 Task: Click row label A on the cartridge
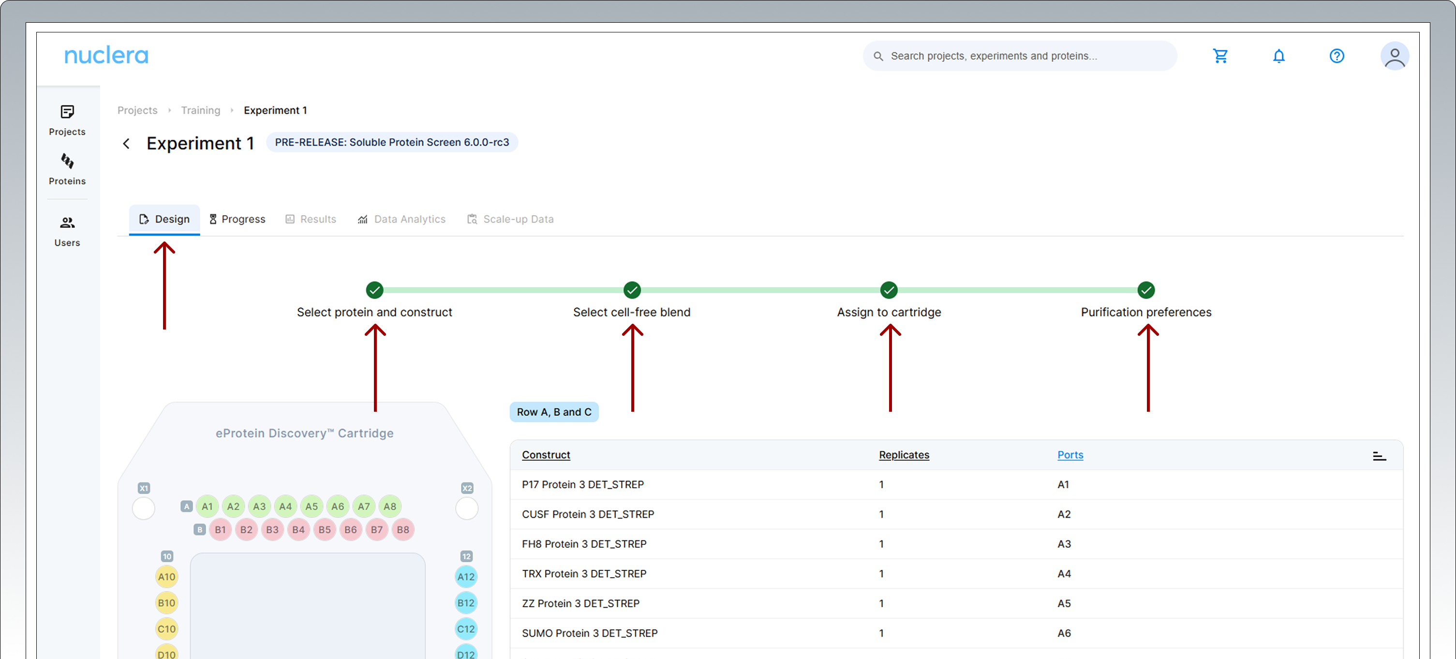coord(187,507)
